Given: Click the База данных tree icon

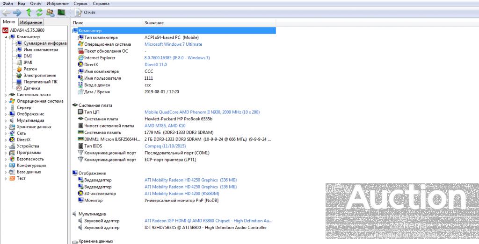Looking at the screenshot, I should pyautogui.click(x=12, y=172).
